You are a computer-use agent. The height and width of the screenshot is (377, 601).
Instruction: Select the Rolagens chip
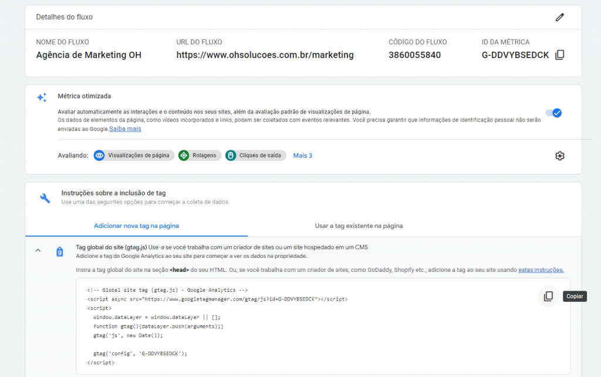pos(200,156)
